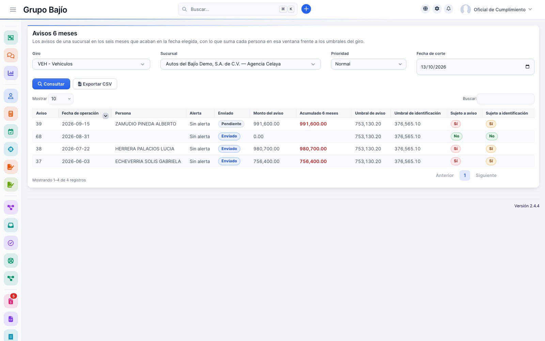Go to Siguiente page
545x341 pixels.
point(486,175)
